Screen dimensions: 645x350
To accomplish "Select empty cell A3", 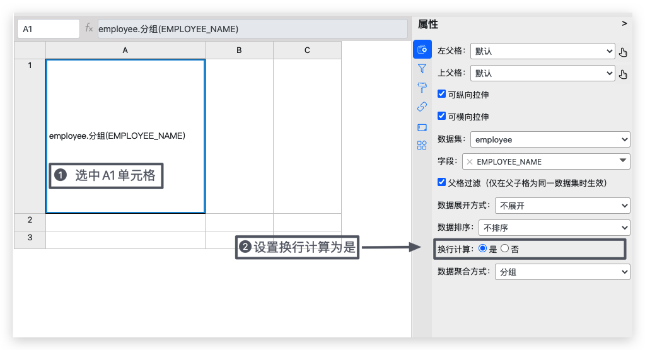I will 125,240.
